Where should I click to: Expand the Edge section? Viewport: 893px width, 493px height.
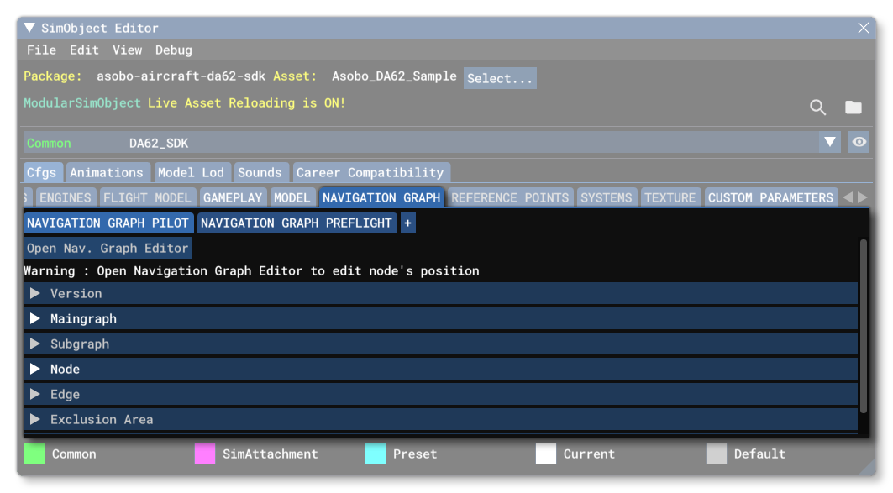tap(37, 394)
